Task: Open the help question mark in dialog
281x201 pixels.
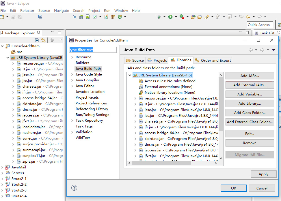Action: (74, 188)
